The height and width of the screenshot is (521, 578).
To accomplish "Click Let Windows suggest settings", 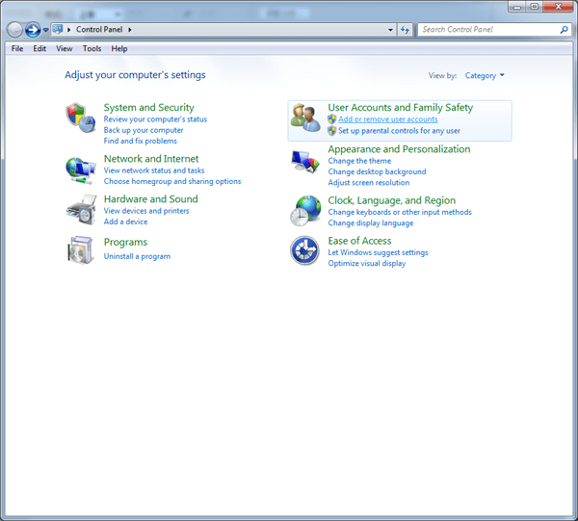I will coord(379,252).
